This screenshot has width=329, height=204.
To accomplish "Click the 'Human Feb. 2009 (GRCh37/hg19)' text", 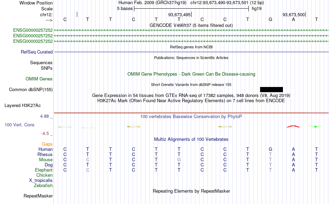I will [152, 3].
